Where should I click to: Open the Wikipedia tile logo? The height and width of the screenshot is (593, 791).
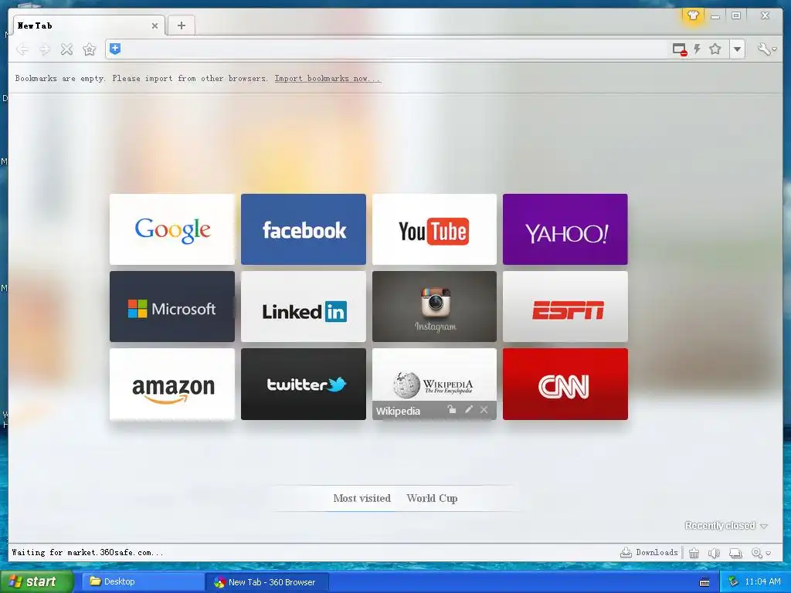[x=434, y=385]
